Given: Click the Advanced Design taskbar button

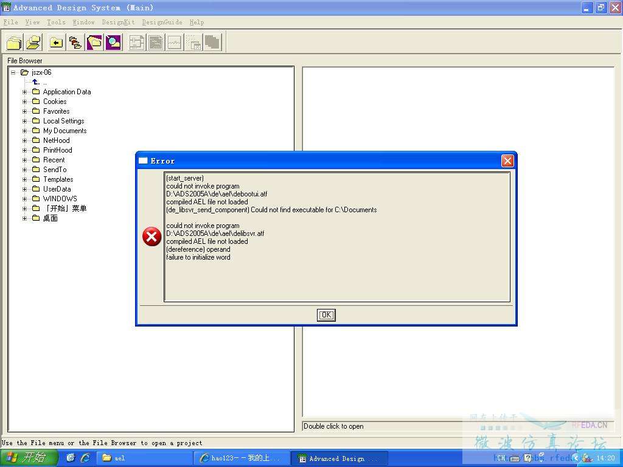Looking at the screenshot, I should click(339, 458).
